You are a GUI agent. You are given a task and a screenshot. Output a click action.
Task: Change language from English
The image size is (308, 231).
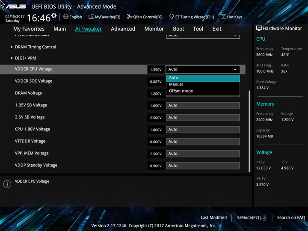point(76,17)
